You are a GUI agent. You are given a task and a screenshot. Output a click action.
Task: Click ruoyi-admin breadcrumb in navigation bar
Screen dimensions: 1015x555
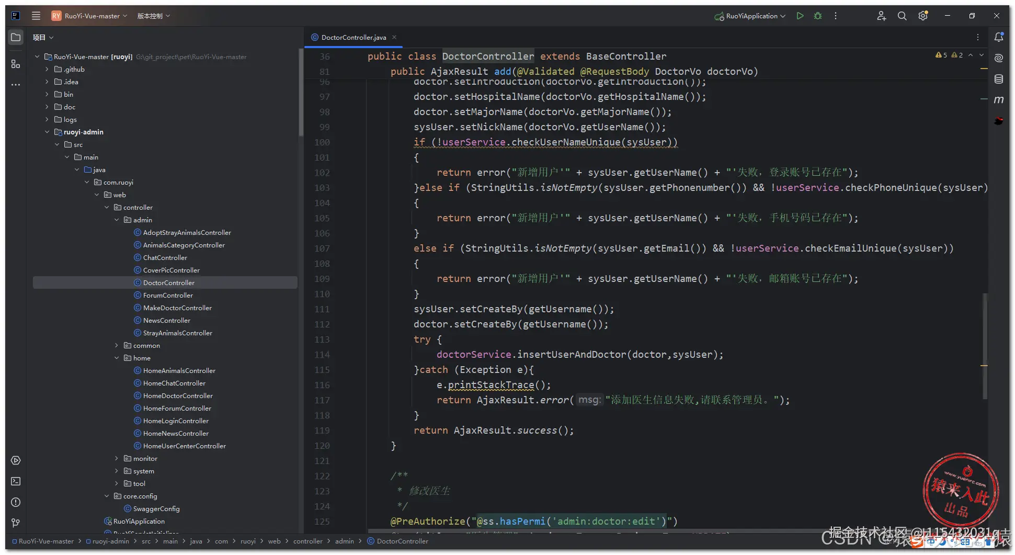click(107, 541)
